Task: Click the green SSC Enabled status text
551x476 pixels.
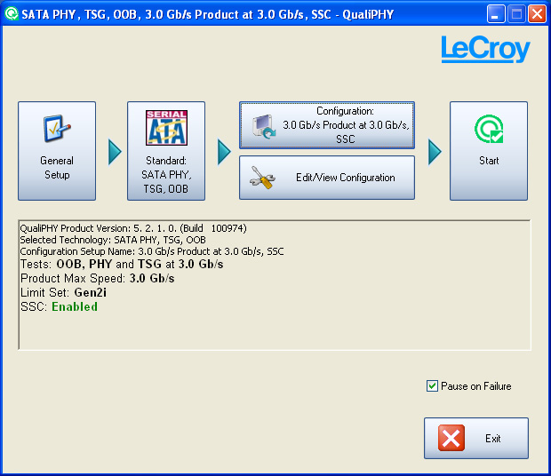Action: [x=75, y=306]
